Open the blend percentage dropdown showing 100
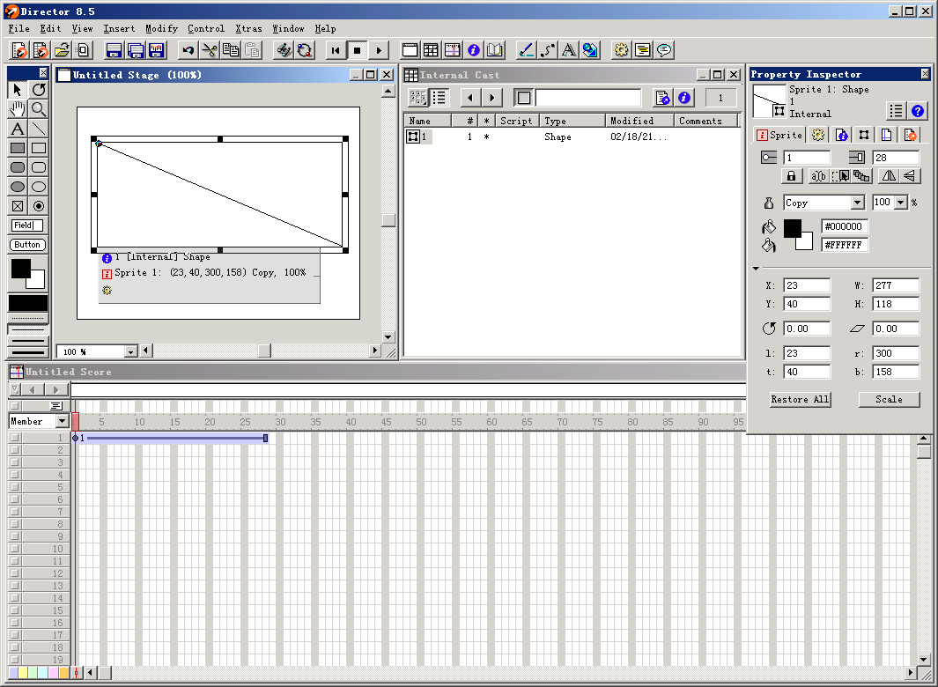 901,203
